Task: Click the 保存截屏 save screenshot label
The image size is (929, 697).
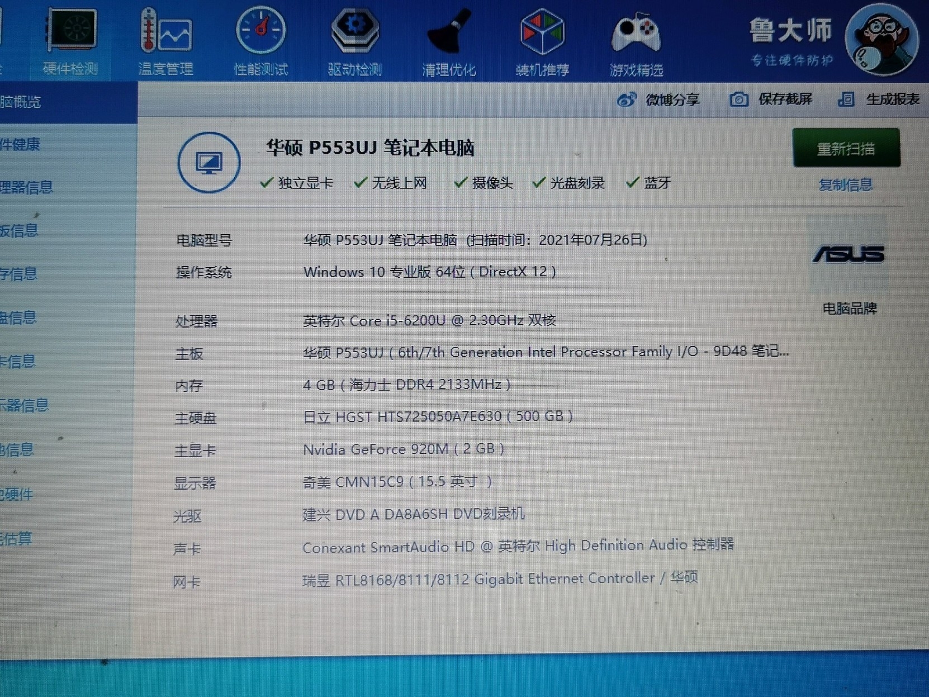Action: (785, 99)
